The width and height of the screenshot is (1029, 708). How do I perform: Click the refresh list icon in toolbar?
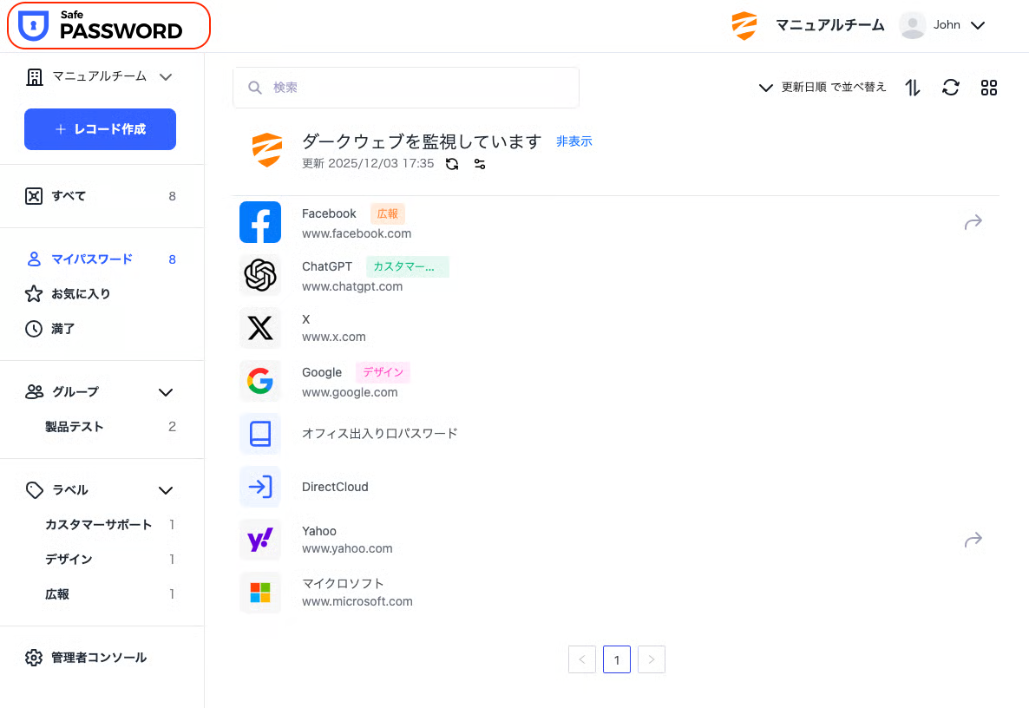[951, 88]
